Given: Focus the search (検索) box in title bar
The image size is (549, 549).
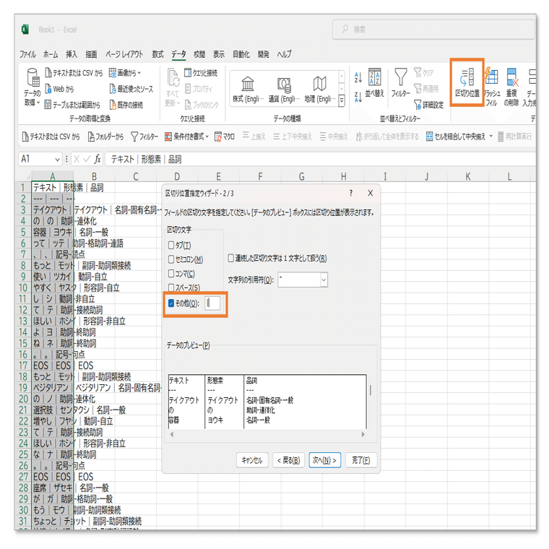Looking at the screenshot, I should click(433, 30).
